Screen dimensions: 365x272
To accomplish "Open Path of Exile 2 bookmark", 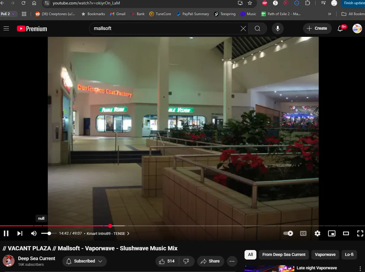I will click(x=281, y=14).
